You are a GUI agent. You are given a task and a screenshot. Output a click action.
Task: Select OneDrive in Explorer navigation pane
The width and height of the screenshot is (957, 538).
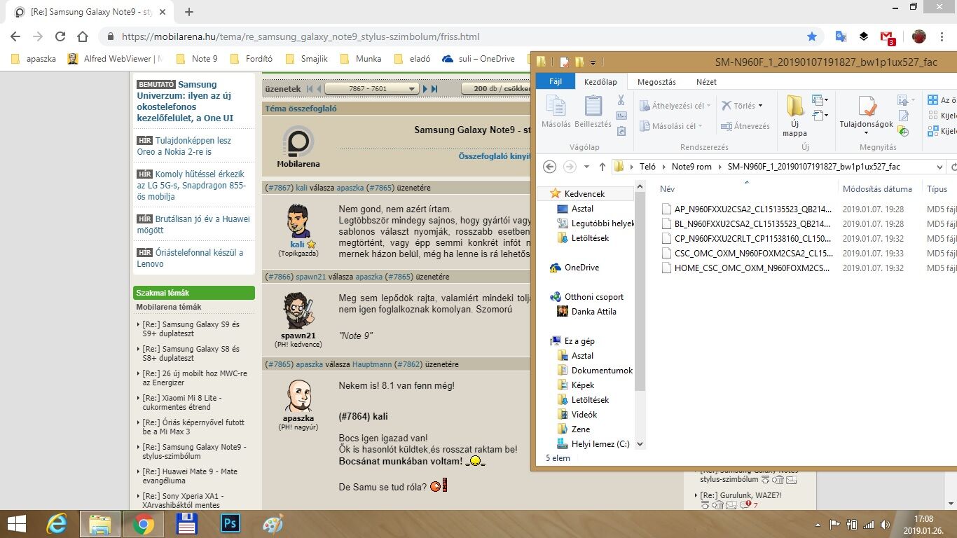tap(581, 268)
